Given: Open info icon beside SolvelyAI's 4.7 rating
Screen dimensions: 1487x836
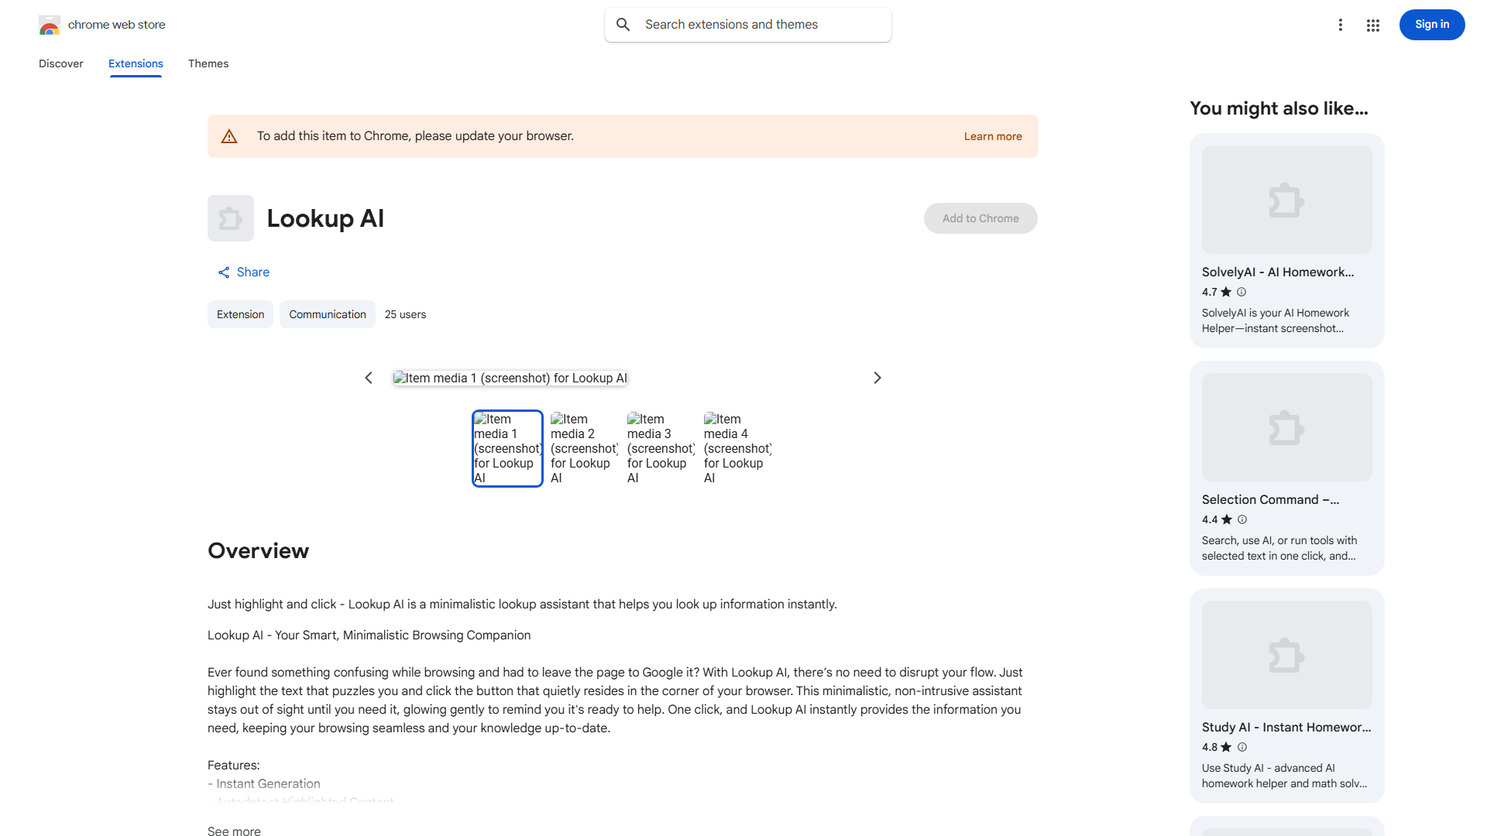Looking at the screenshot, I should click(x=1241, y=292).
